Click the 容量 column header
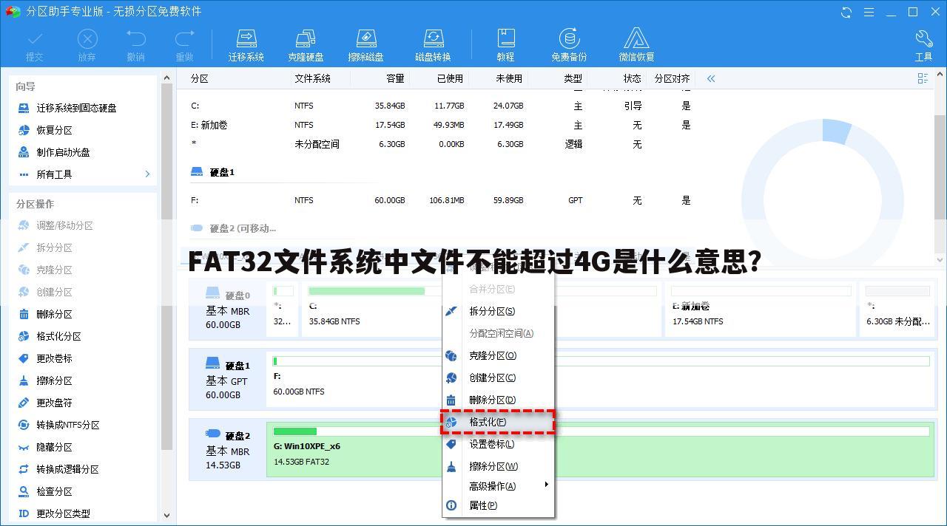Viewport: 947px width, 526px height. coord(395,78)
